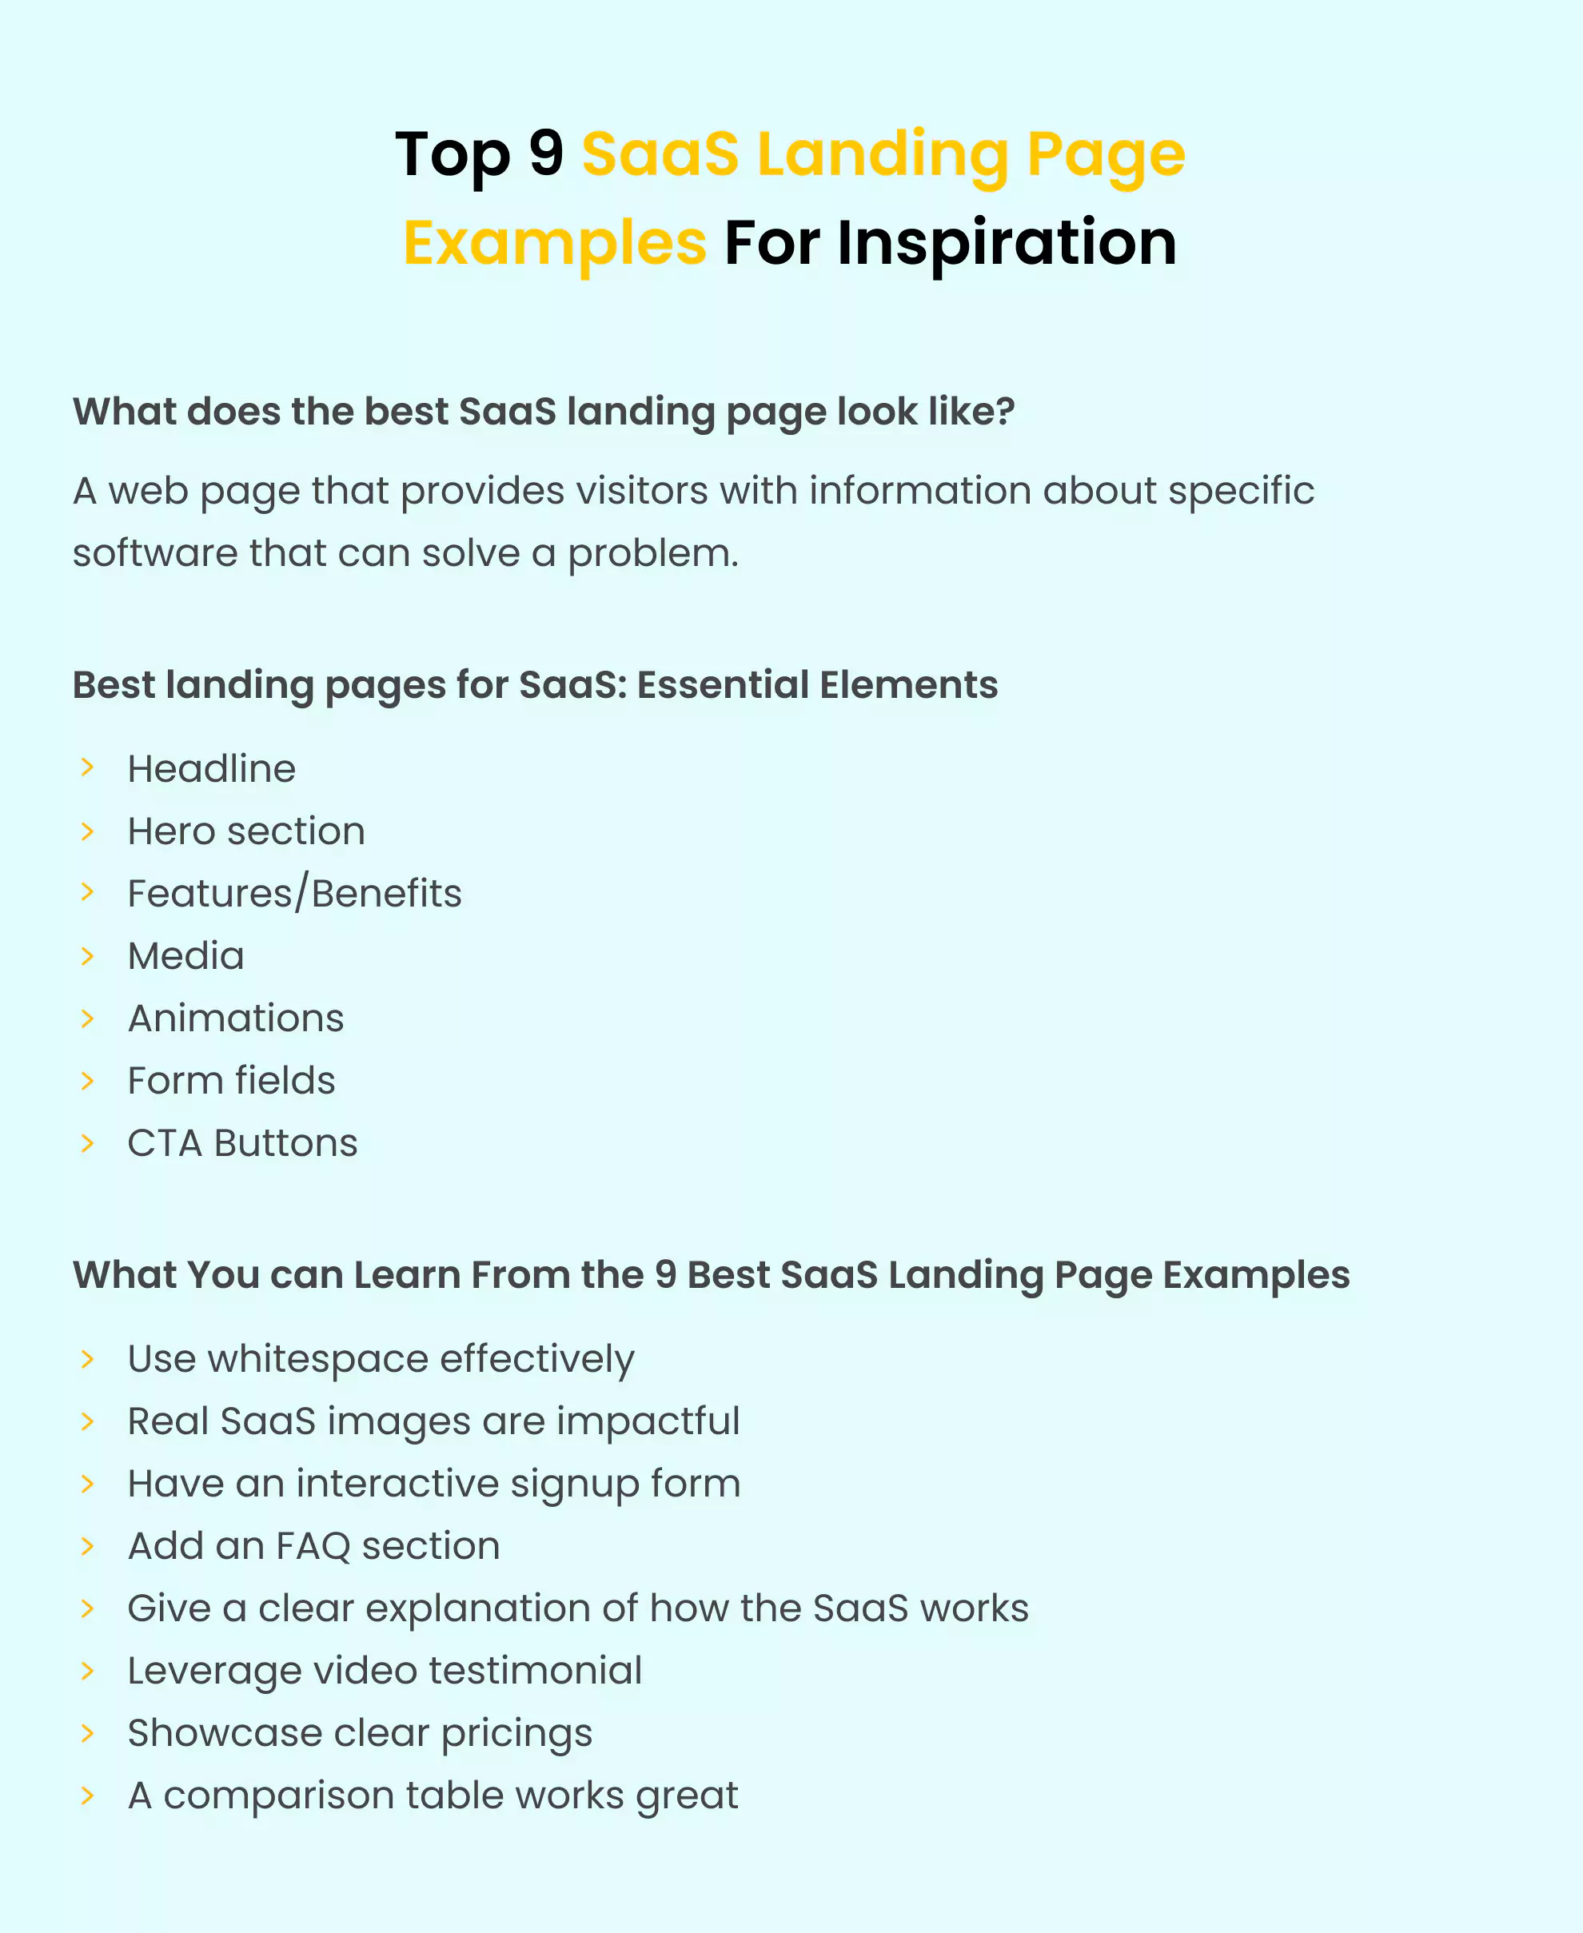1583x1933 pixels.
Task: Click the Features/Benefits list item
Action: point(293,895)
